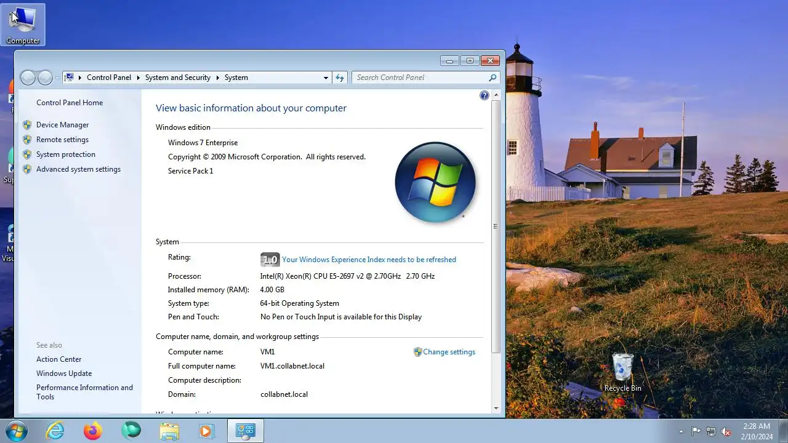Open Device Manager link
The height and width of the screenshot is (443, 788).
tap(62, 125)
